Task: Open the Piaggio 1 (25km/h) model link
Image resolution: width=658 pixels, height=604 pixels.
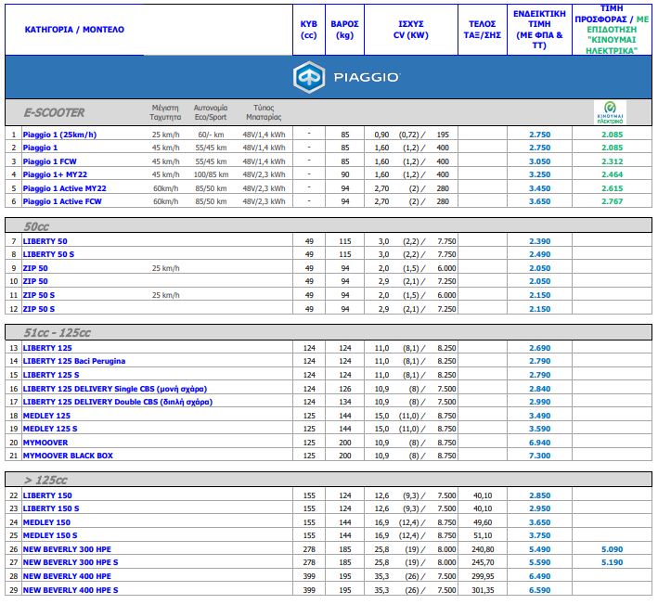Action: click(x=59, y=135)
